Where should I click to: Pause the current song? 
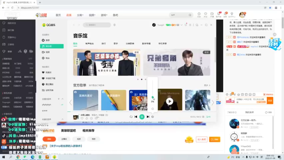coord(142,117)
